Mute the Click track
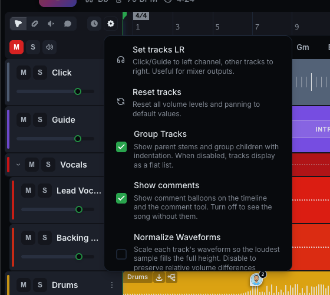 point(24,73)
